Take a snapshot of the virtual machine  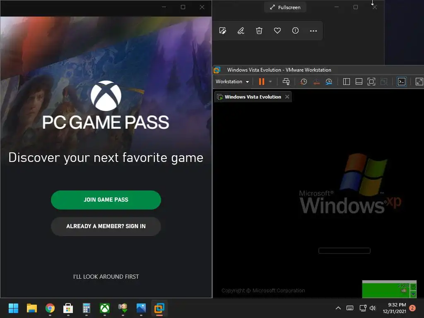pos(304,82)
